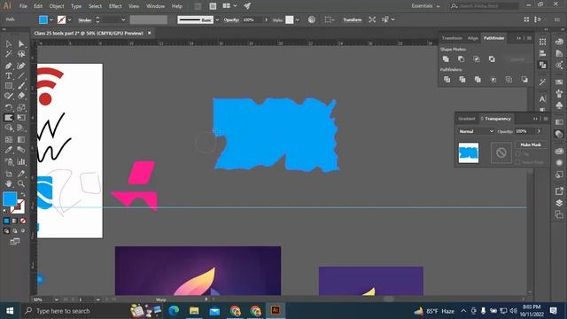The image size is (567, 319).
Task: Swap fill and stroke colors
Action: click(x=22, y=194)
